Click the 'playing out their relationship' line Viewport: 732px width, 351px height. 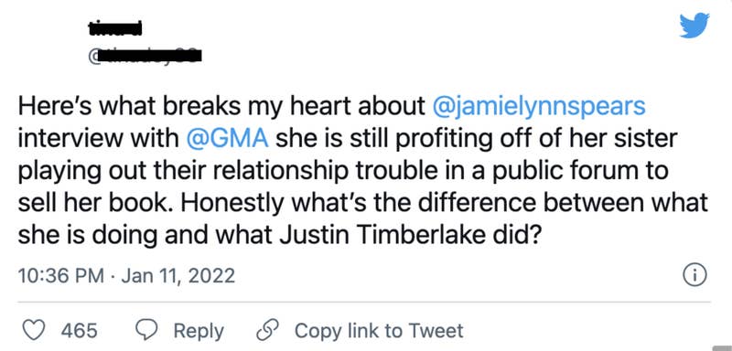point(343,172)
